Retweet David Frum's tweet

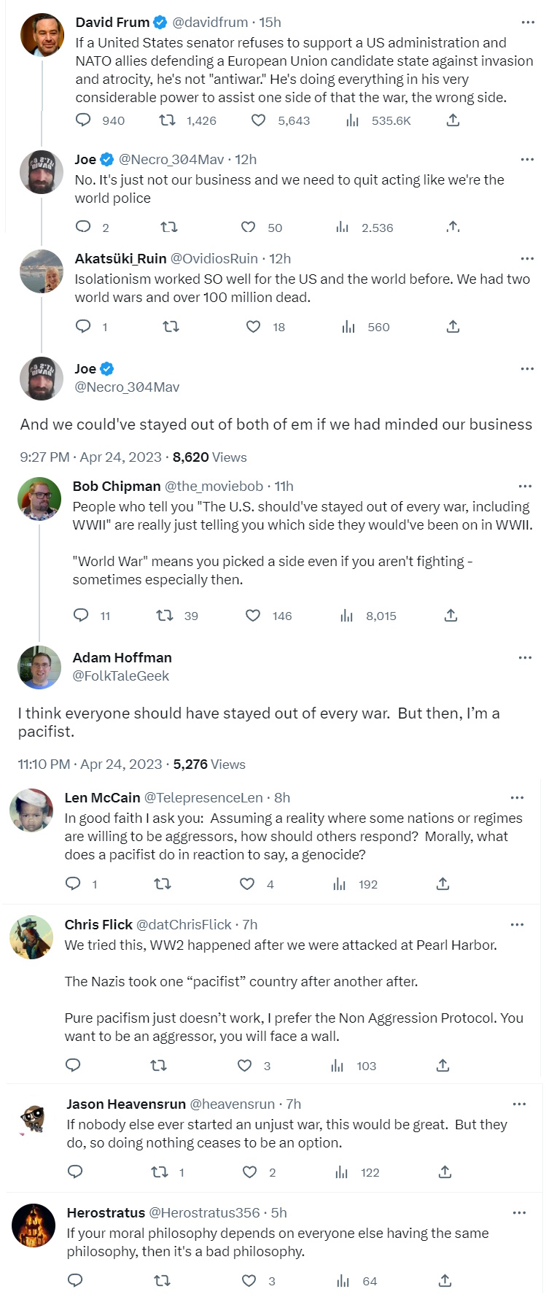[168, 120]
